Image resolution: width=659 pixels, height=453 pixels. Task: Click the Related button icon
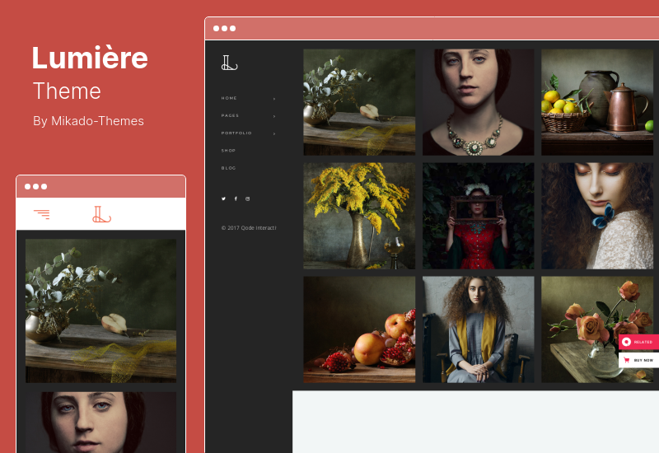pyautogui.click(x=626, y=342)
